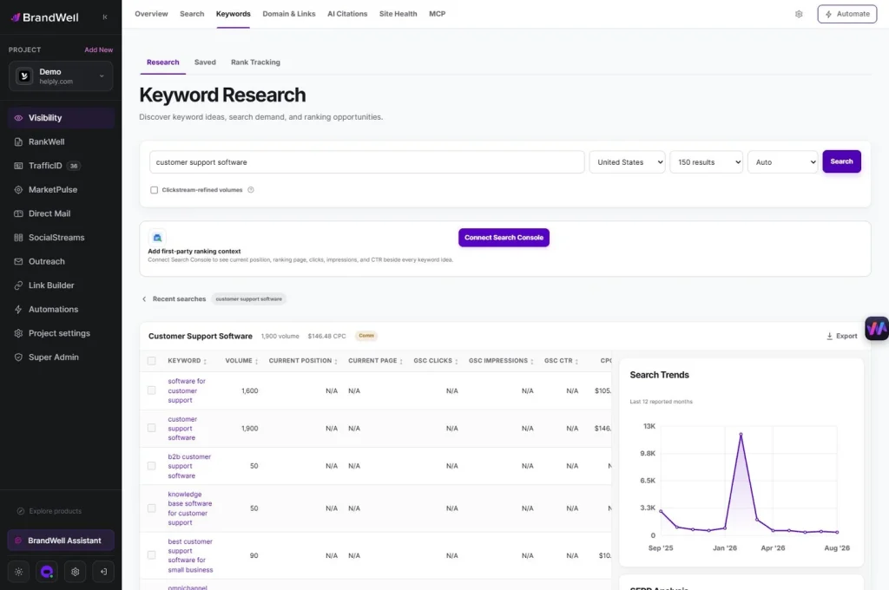Viewport: 889px width, 590px height.
Task: Sort by the KEYWORD column
Action: 188,361
